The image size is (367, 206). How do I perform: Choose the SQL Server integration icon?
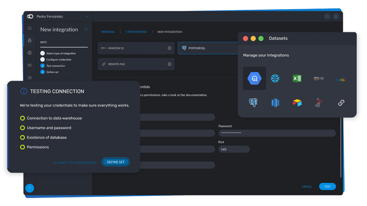[318, 102]
